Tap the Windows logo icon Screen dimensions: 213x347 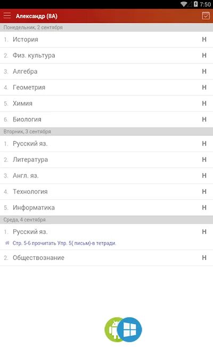click(x=129, y=330)
